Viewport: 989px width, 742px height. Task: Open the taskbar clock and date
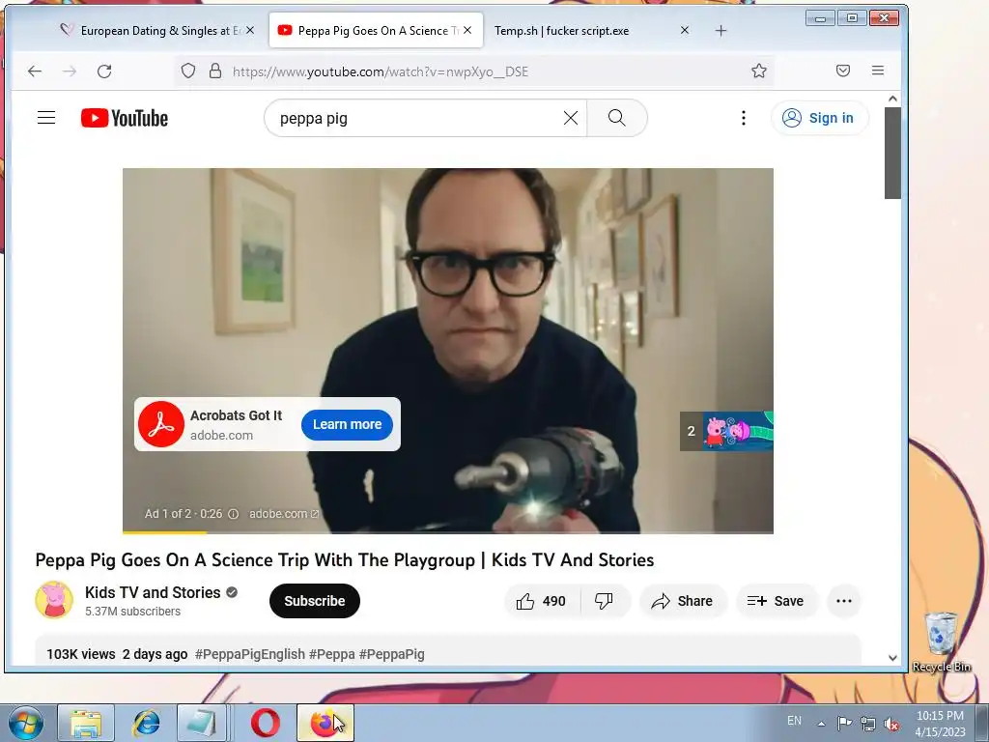[940, 724]
